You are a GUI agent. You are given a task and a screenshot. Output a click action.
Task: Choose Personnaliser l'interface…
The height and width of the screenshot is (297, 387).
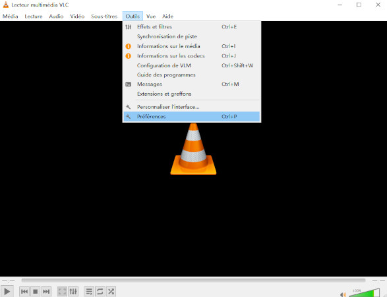(192, 107)
